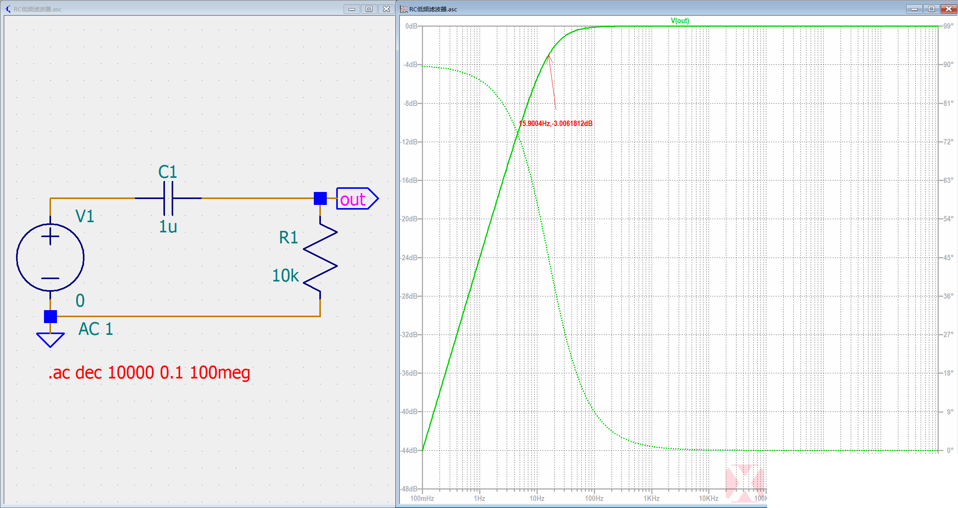The image size is (958, 508).
Task: Click the out net label flag
Action: [x=357, y=199]
